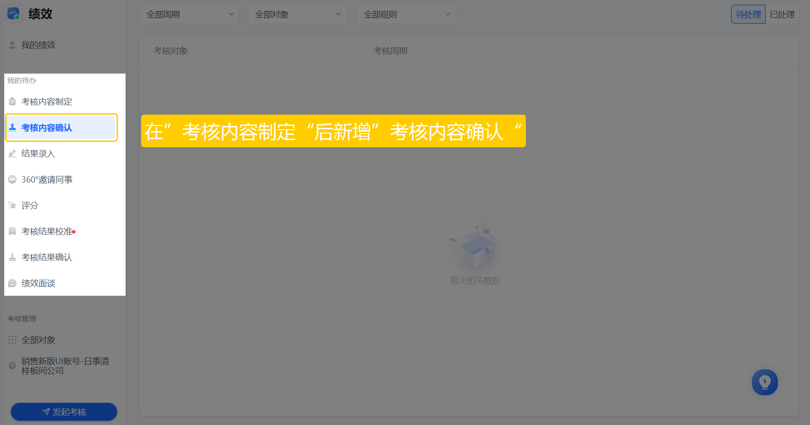Click the 考核结果校准 bookmark icon
The width and height of the screenshot is (810, 425).
(12, 231)
